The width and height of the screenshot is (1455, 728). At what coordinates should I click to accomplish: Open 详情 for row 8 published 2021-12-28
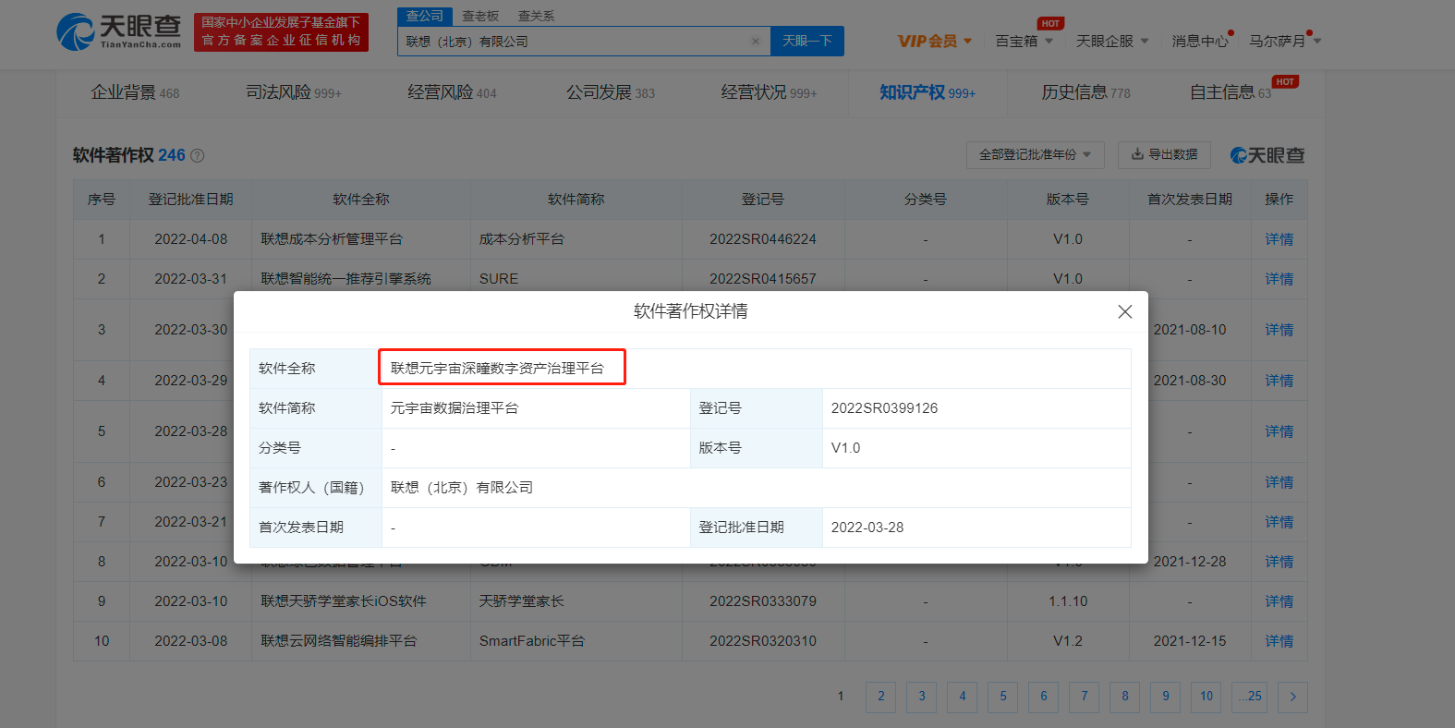coord(1279,562)
